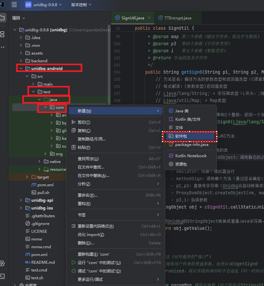The height and width of the screenshot is (286, 264).
Task: Collapse the unidbg-android module
Action: [21, 68]
